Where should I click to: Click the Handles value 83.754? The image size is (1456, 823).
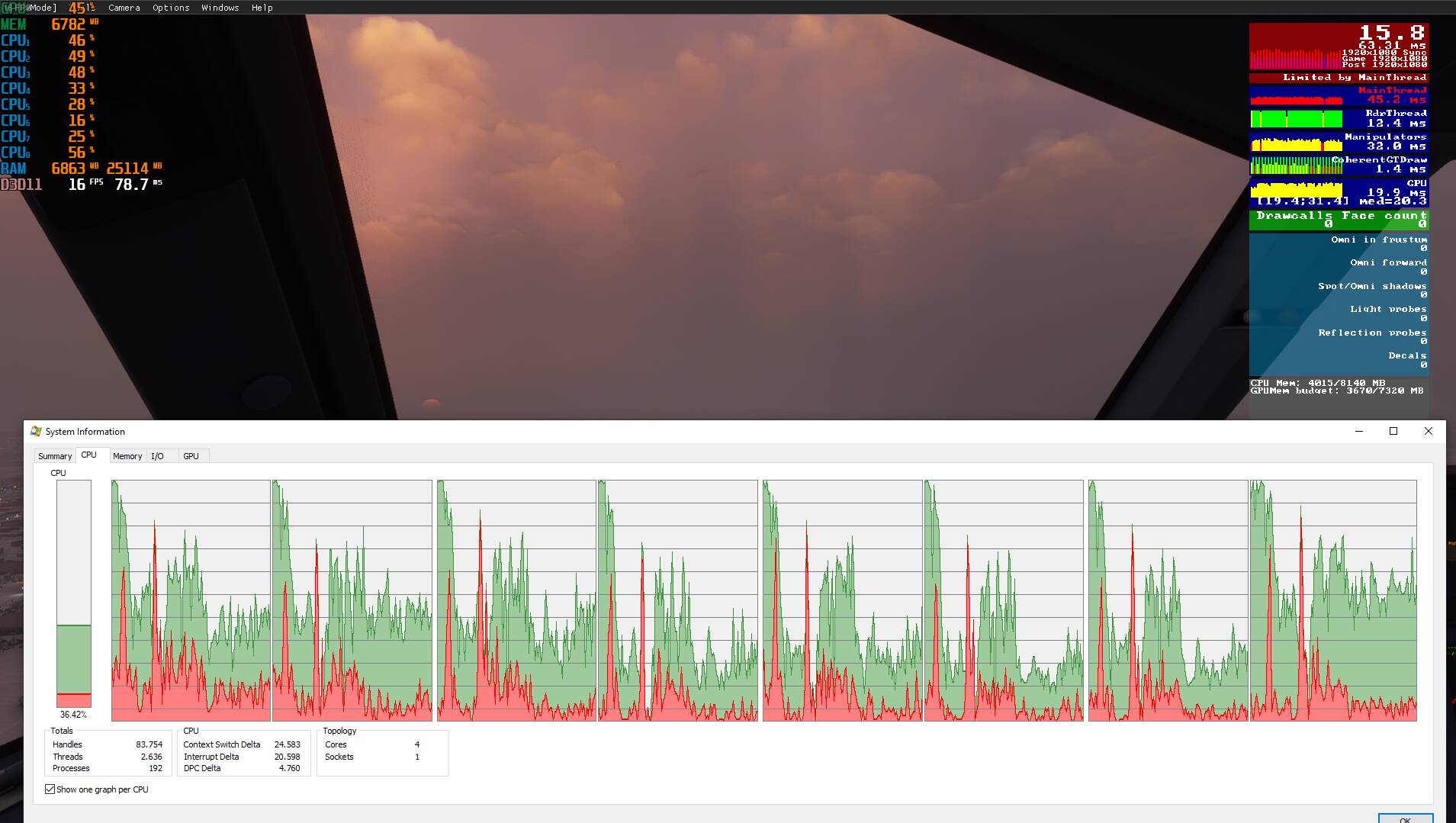tap(149, 744)
